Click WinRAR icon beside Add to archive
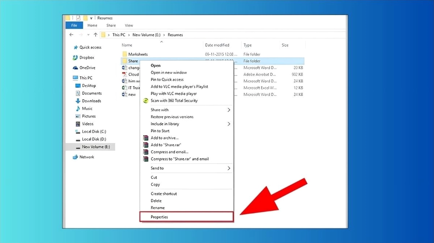Image resolution: width=434 pixels, height=243 pixels. tap(146, 138)
